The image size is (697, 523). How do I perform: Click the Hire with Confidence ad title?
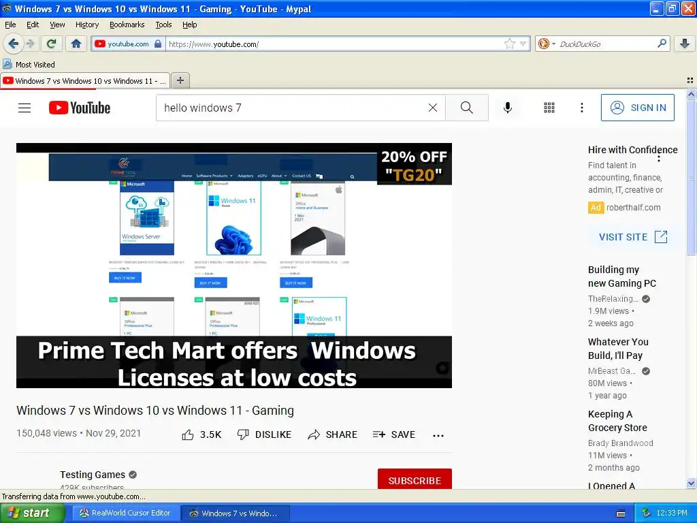[632, 150]
